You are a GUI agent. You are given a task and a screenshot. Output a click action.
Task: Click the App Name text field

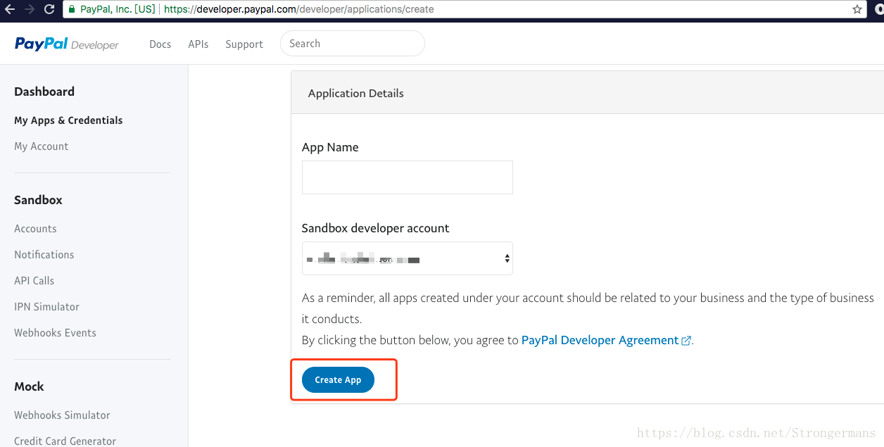tap(408, 177)
